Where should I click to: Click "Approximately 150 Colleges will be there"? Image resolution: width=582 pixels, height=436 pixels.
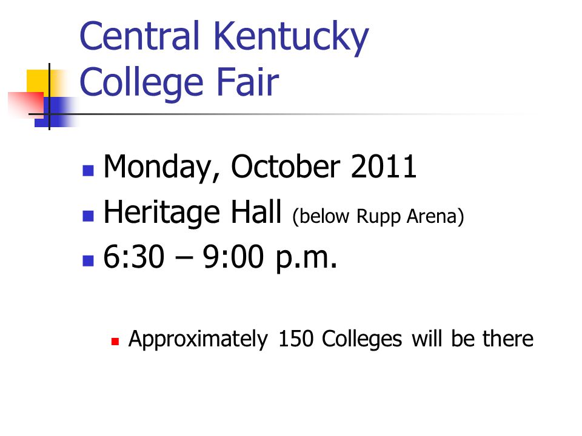click(x=331, y=339)
